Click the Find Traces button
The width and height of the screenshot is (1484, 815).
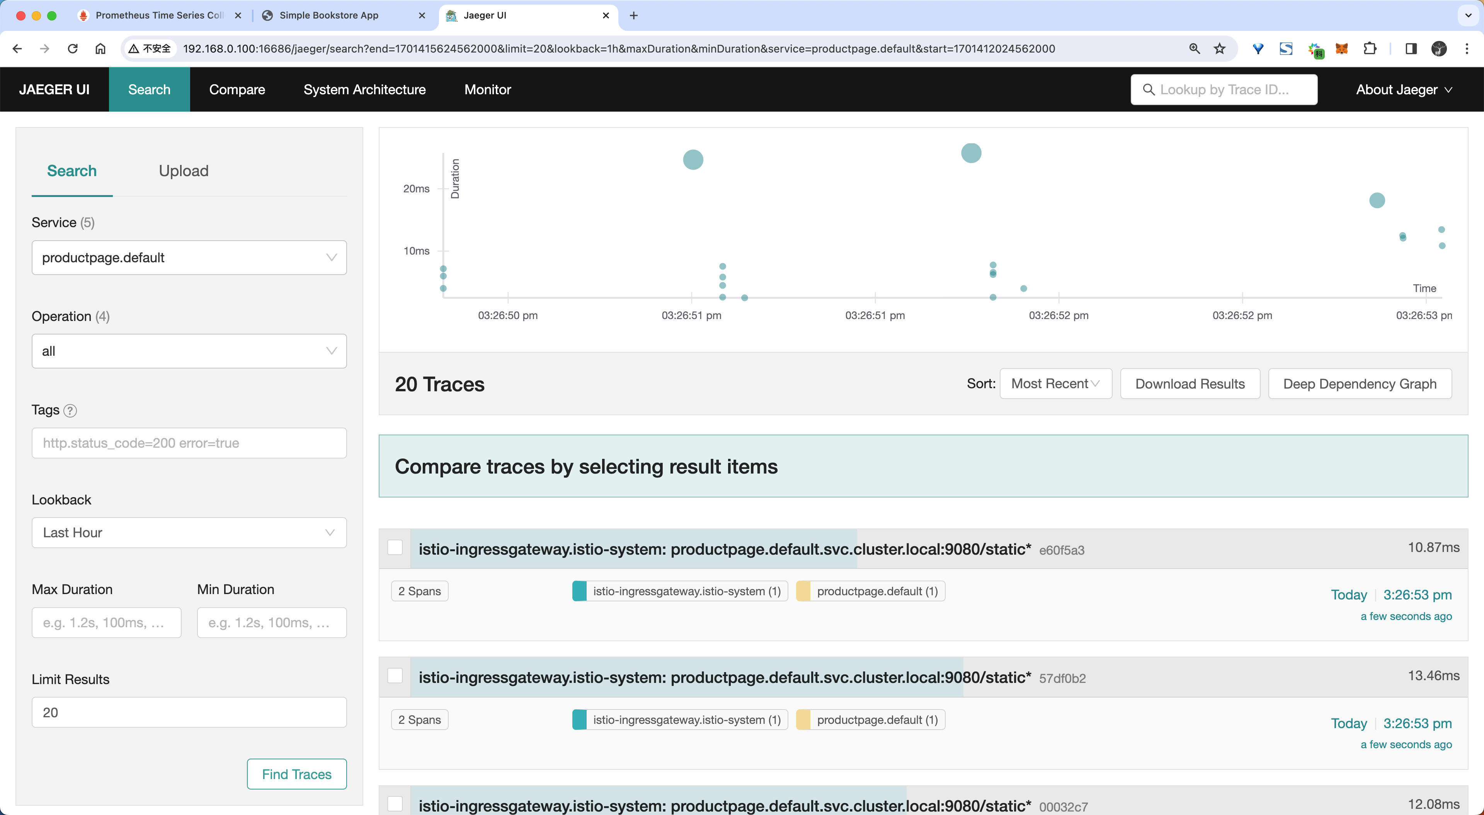pos(297,774)
